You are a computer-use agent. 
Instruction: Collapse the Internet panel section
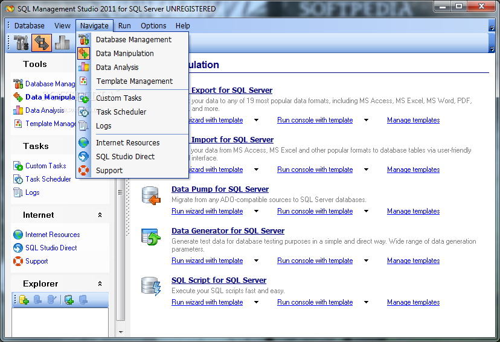100,215
